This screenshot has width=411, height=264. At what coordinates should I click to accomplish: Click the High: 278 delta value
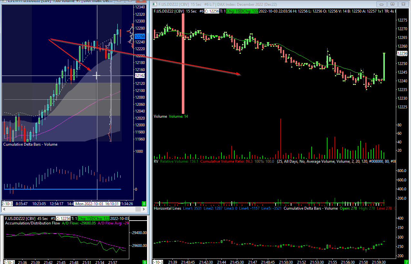367,209
